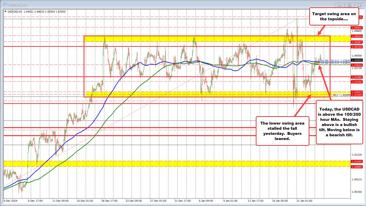Click the Target swing area annotation box
Screen dimensions: 366x206
(334, 16)
